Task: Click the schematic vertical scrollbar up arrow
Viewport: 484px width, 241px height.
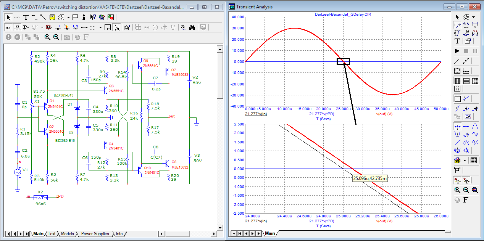Action: pos(219,48)
